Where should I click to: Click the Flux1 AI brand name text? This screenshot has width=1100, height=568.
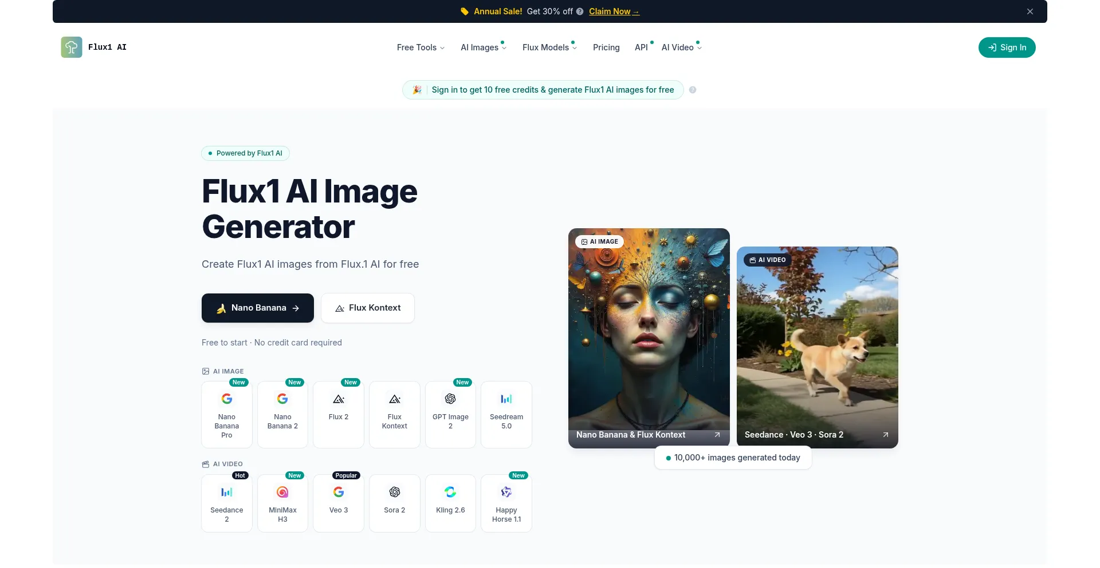107,47
